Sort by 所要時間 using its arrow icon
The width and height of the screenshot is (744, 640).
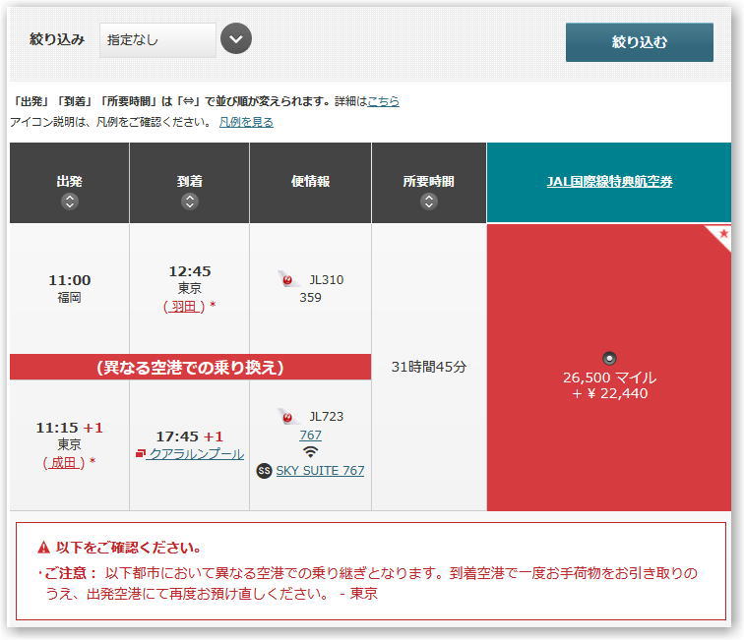click(429, 202)
